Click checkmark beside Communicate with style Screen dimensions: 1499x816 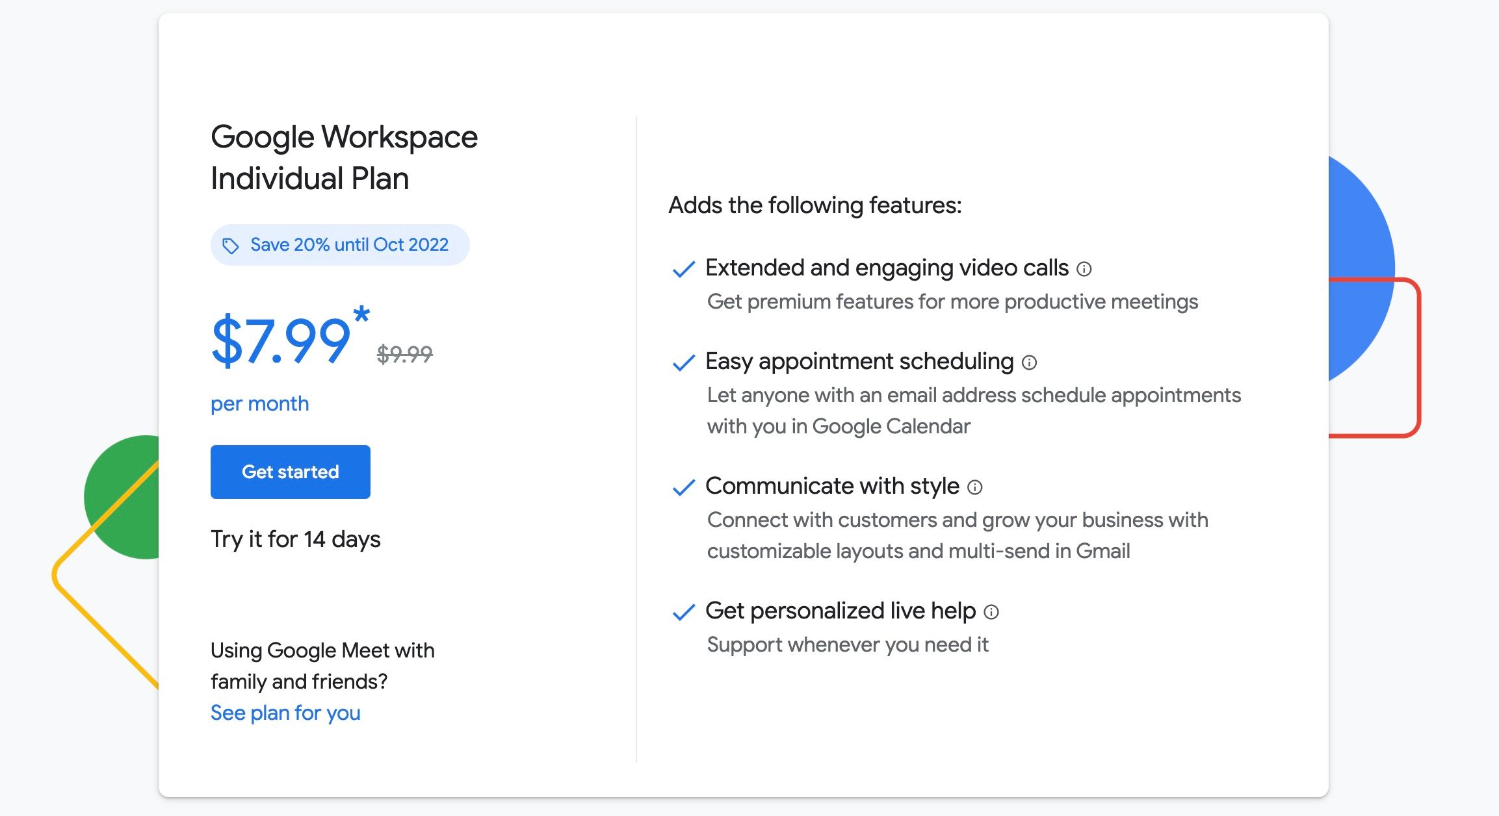point(683,487)
